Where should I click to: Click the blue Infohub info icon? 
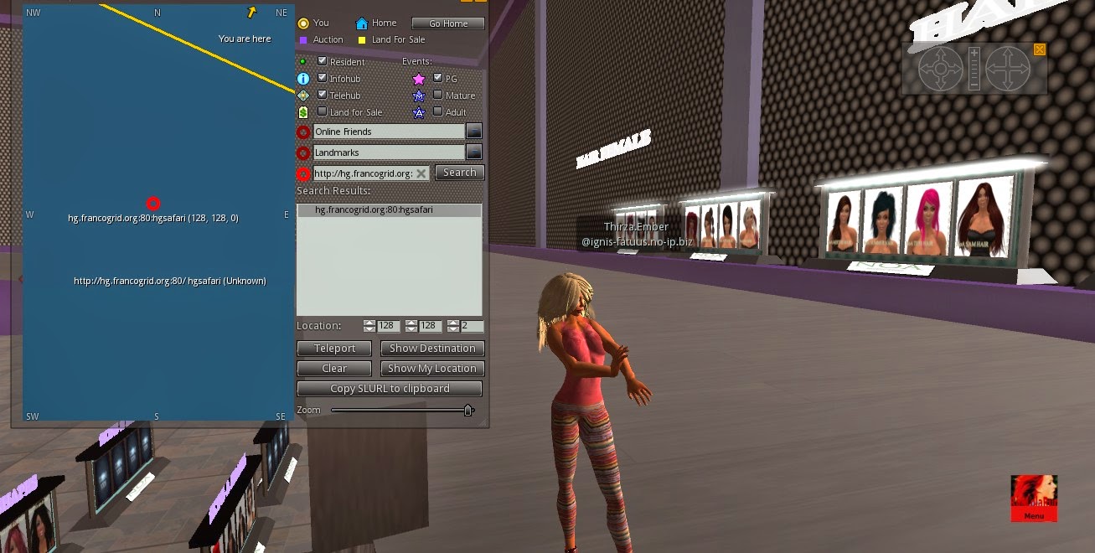(303, 79)
